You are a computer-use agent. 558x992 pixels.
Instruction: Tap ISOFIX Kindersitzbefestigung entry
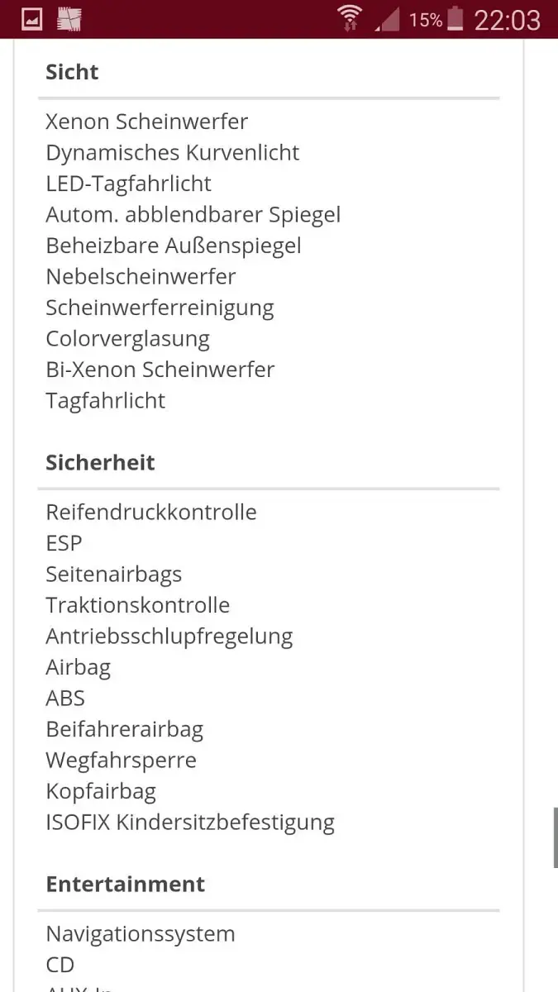pyautogui.click(x=190, y=823)
